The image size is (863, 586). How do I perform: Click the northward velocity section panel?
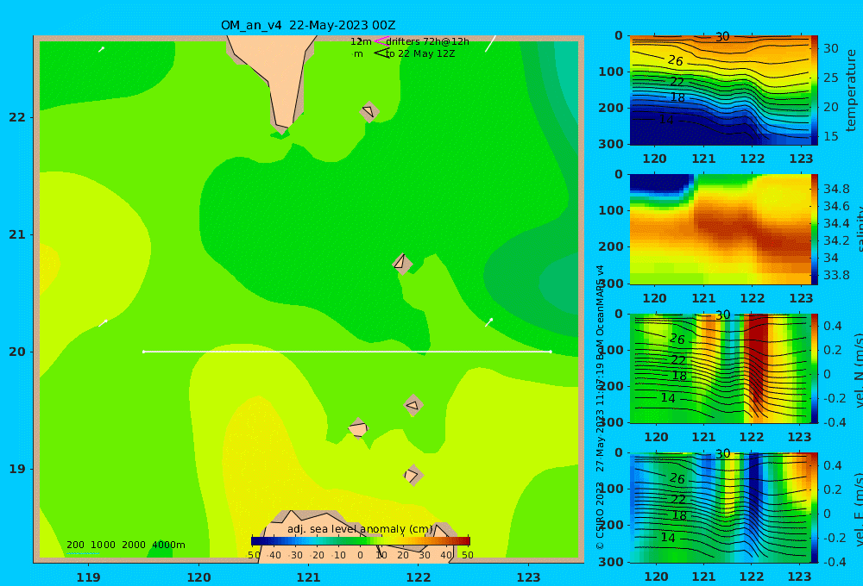click(720, 368)
